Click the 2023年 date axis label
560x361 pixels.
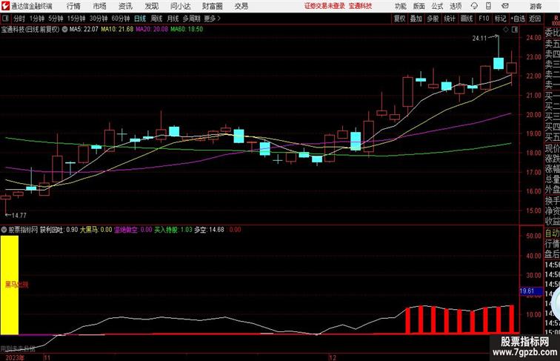15,357
